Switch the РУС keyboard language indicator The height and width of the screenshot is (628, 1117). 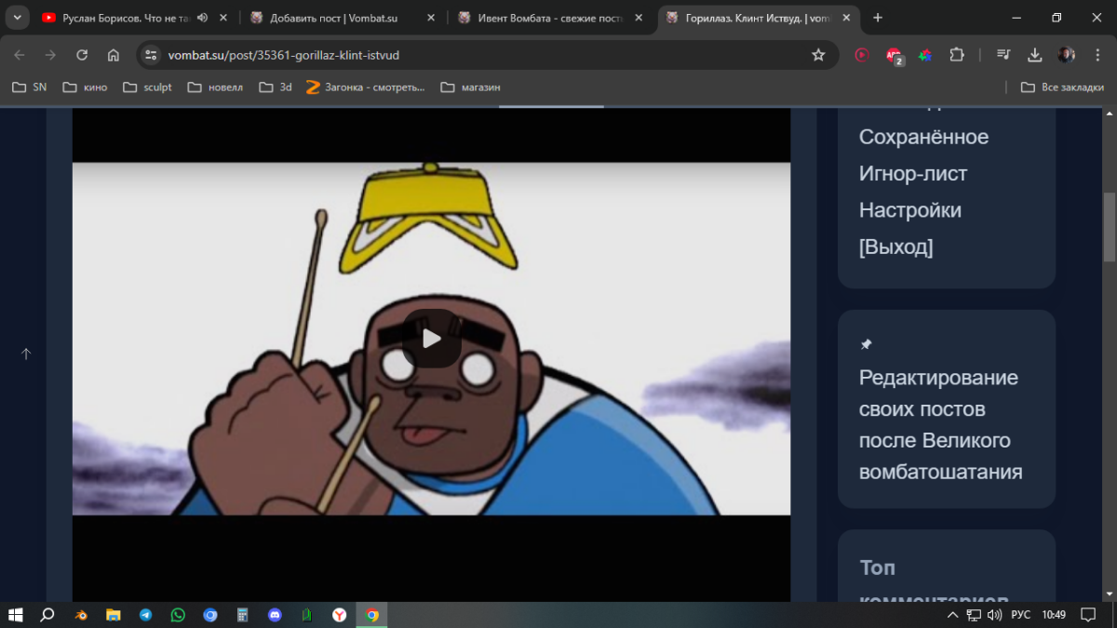click(1021, 615)
